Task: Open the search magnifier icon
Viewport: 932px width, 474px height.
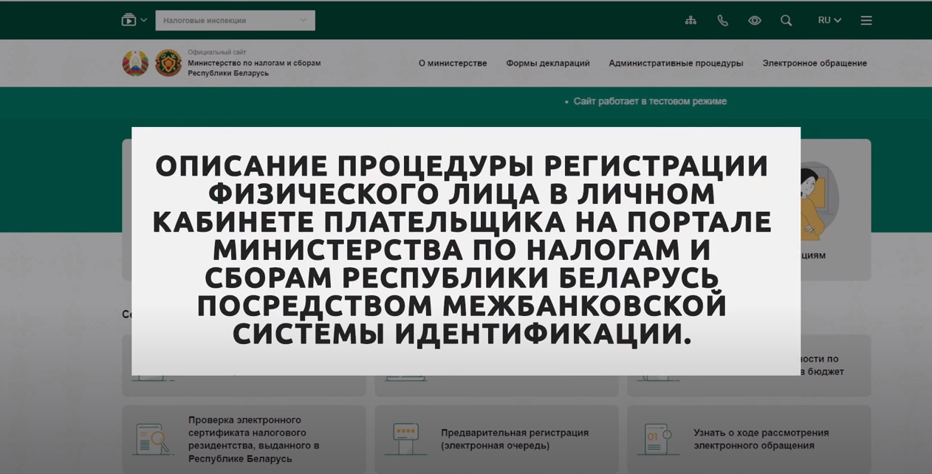Action: click(x=786, y=21)
